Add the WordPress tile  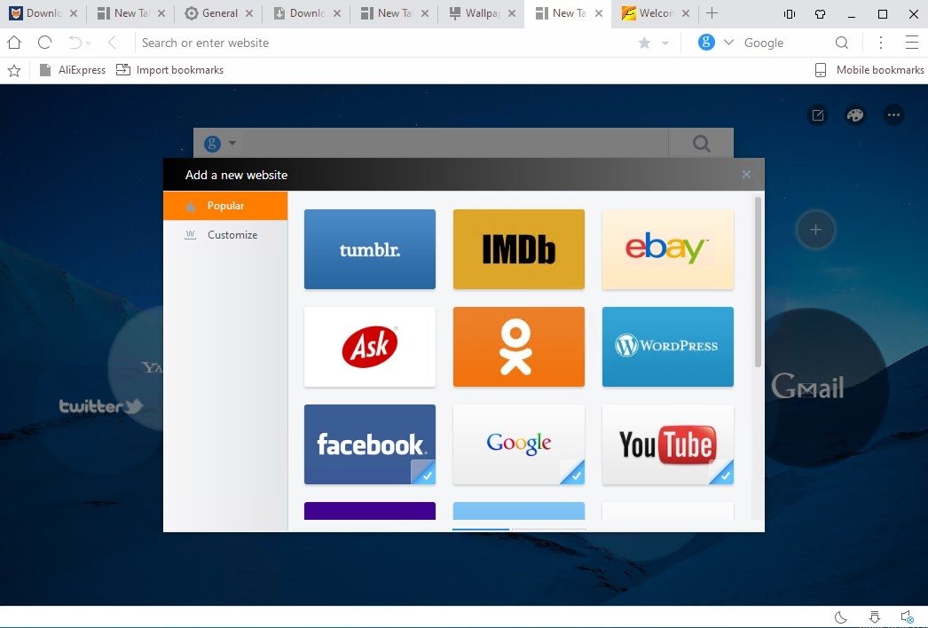click(x=667, y=347)
